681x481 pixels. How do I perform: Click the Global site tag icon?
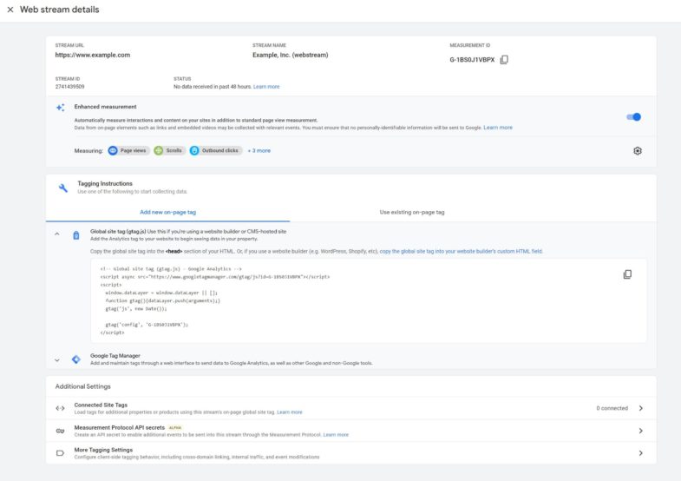pos(76,235)
